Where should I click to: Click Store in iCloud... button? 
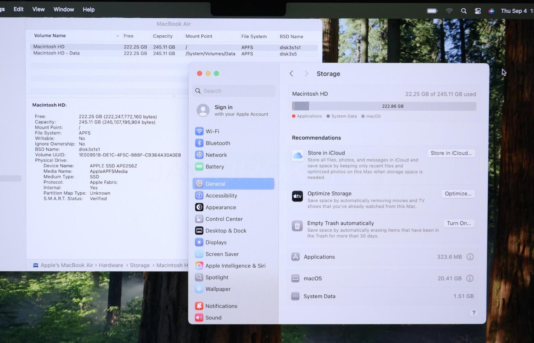click(x=451, y=153)
